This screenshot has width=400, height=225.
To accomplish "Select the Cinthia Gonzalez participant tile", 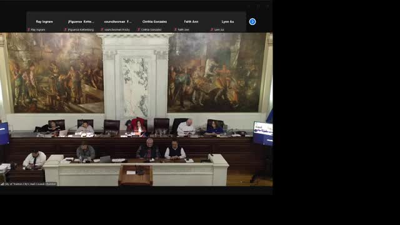I will tap(154, 22).
